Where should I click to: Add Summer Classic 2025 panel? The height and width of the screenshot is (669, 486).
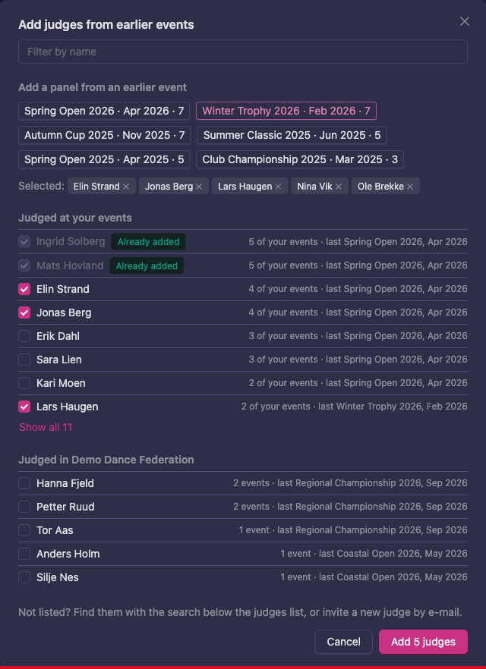pyautogui.click(x=292, y=135)
